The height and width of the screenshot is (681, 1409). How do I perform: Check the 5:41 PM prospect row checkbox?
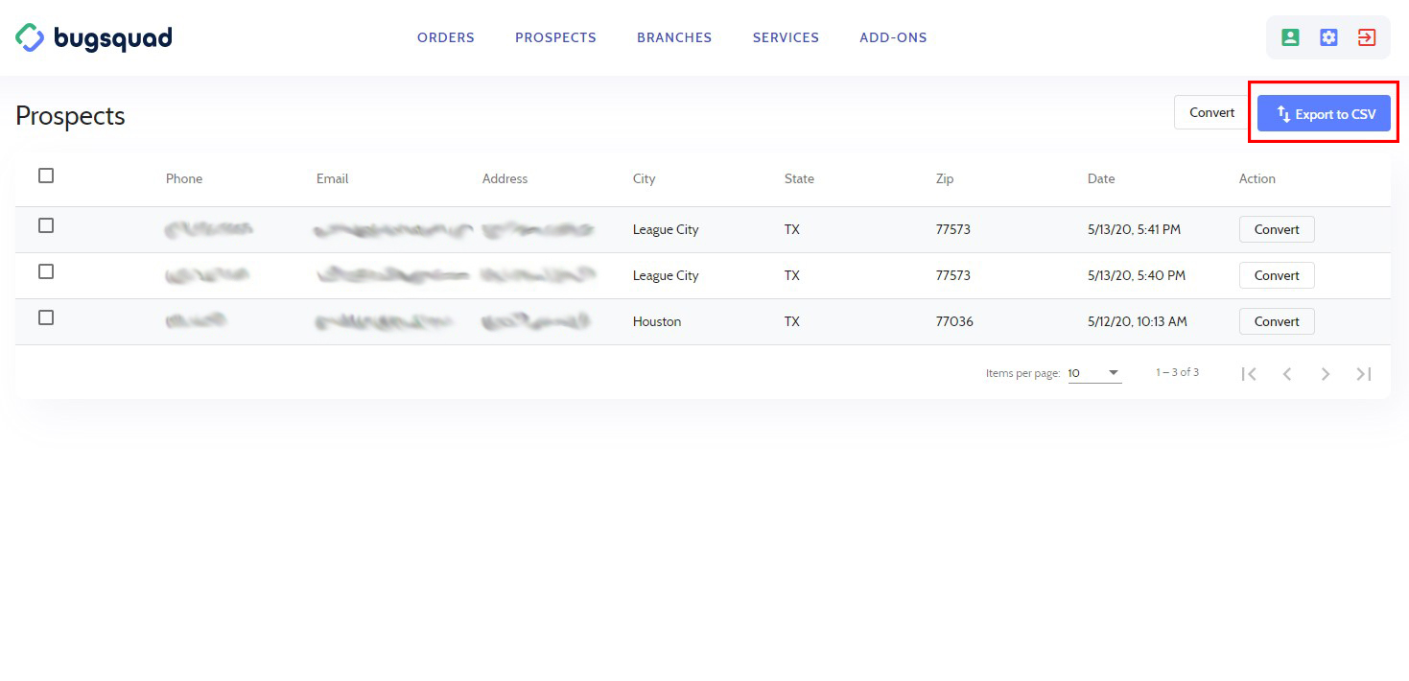click(x=46, y=225)
